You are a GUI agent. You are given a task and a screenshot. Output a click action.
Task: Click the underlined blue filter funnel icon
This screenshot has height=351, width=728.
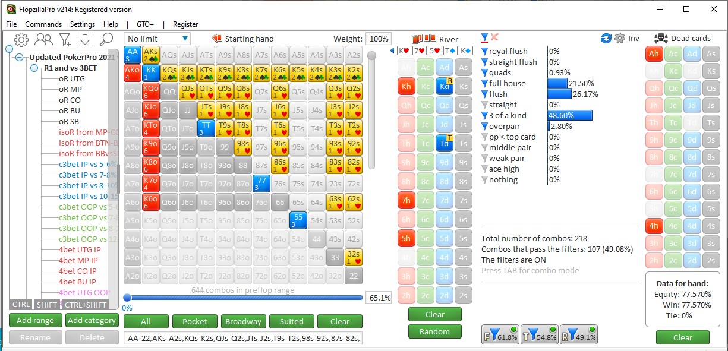coord(484,38)
